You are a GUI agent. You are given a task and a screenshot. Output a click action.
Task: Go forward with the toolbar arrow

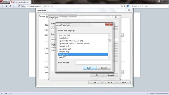pyautogui.click(x=6, y=6)
